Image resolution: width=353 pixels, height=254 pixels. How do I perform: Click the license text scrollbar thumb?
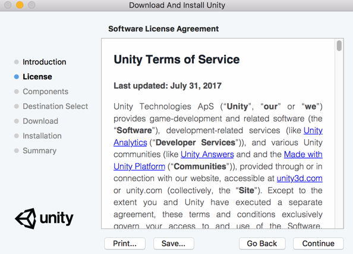pyautogui.click(x=339, y=46)
